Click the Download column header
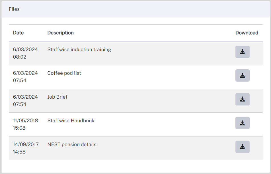 pyautogui.click(x=247, y=33)
